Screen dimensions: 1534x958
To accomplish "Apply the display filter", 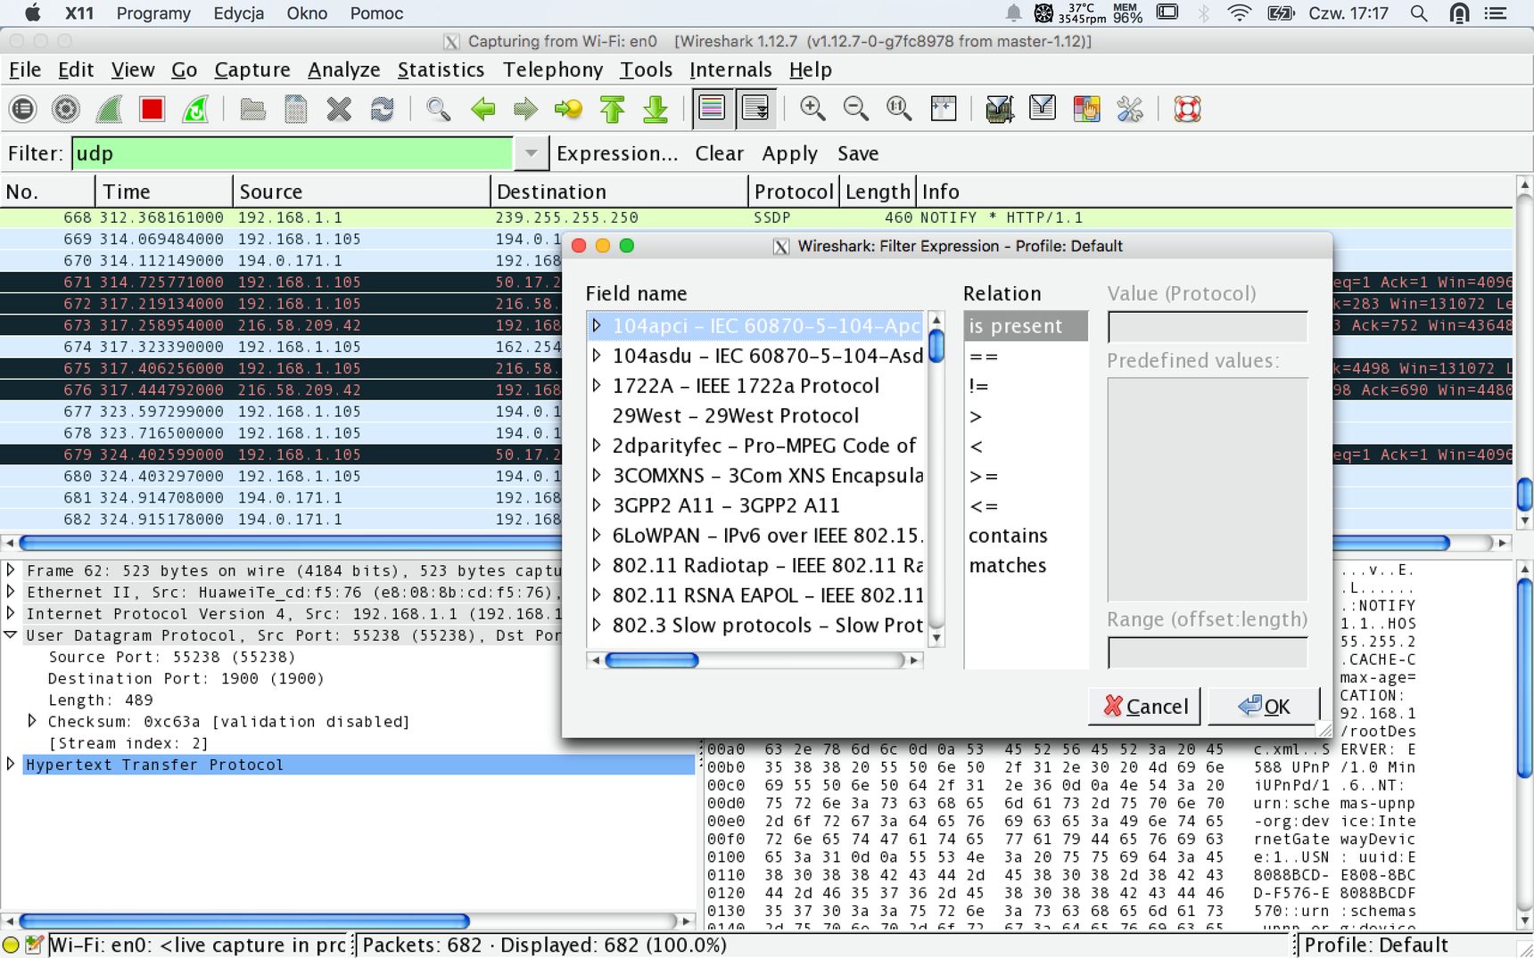I will tap(789, 153).
